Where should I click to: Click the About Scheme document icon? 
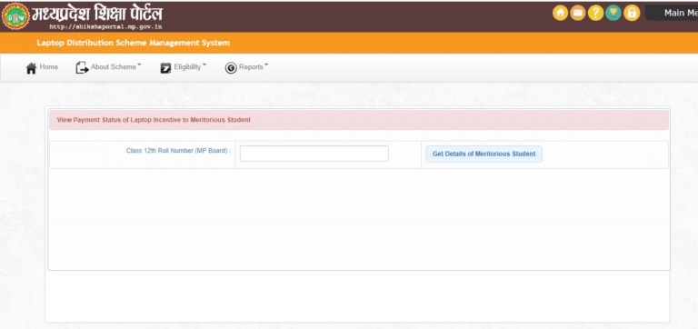(82, 67)
